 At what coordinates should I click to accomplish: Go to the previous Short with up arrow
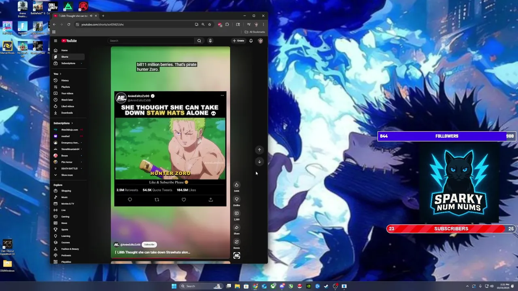[259, 150]
